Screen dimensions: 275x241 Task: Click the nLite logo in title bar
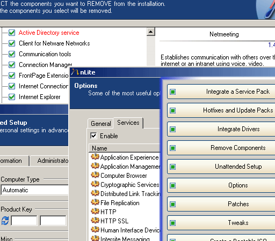coord(75,72)
